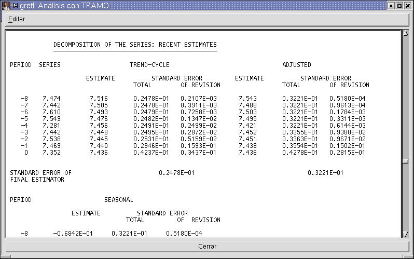
Task: Click trend estimate 7.516
Action: point(99,99)
